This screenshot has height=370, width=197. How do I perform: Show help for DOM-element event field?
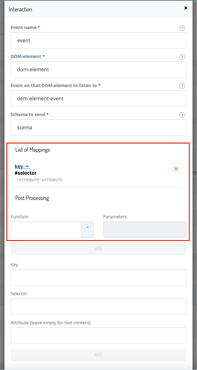(x=182, y=86)
